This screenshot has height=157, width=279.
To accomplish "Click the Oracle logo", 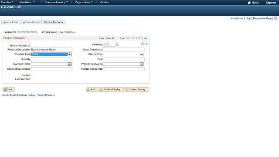I will pos(12,7).
